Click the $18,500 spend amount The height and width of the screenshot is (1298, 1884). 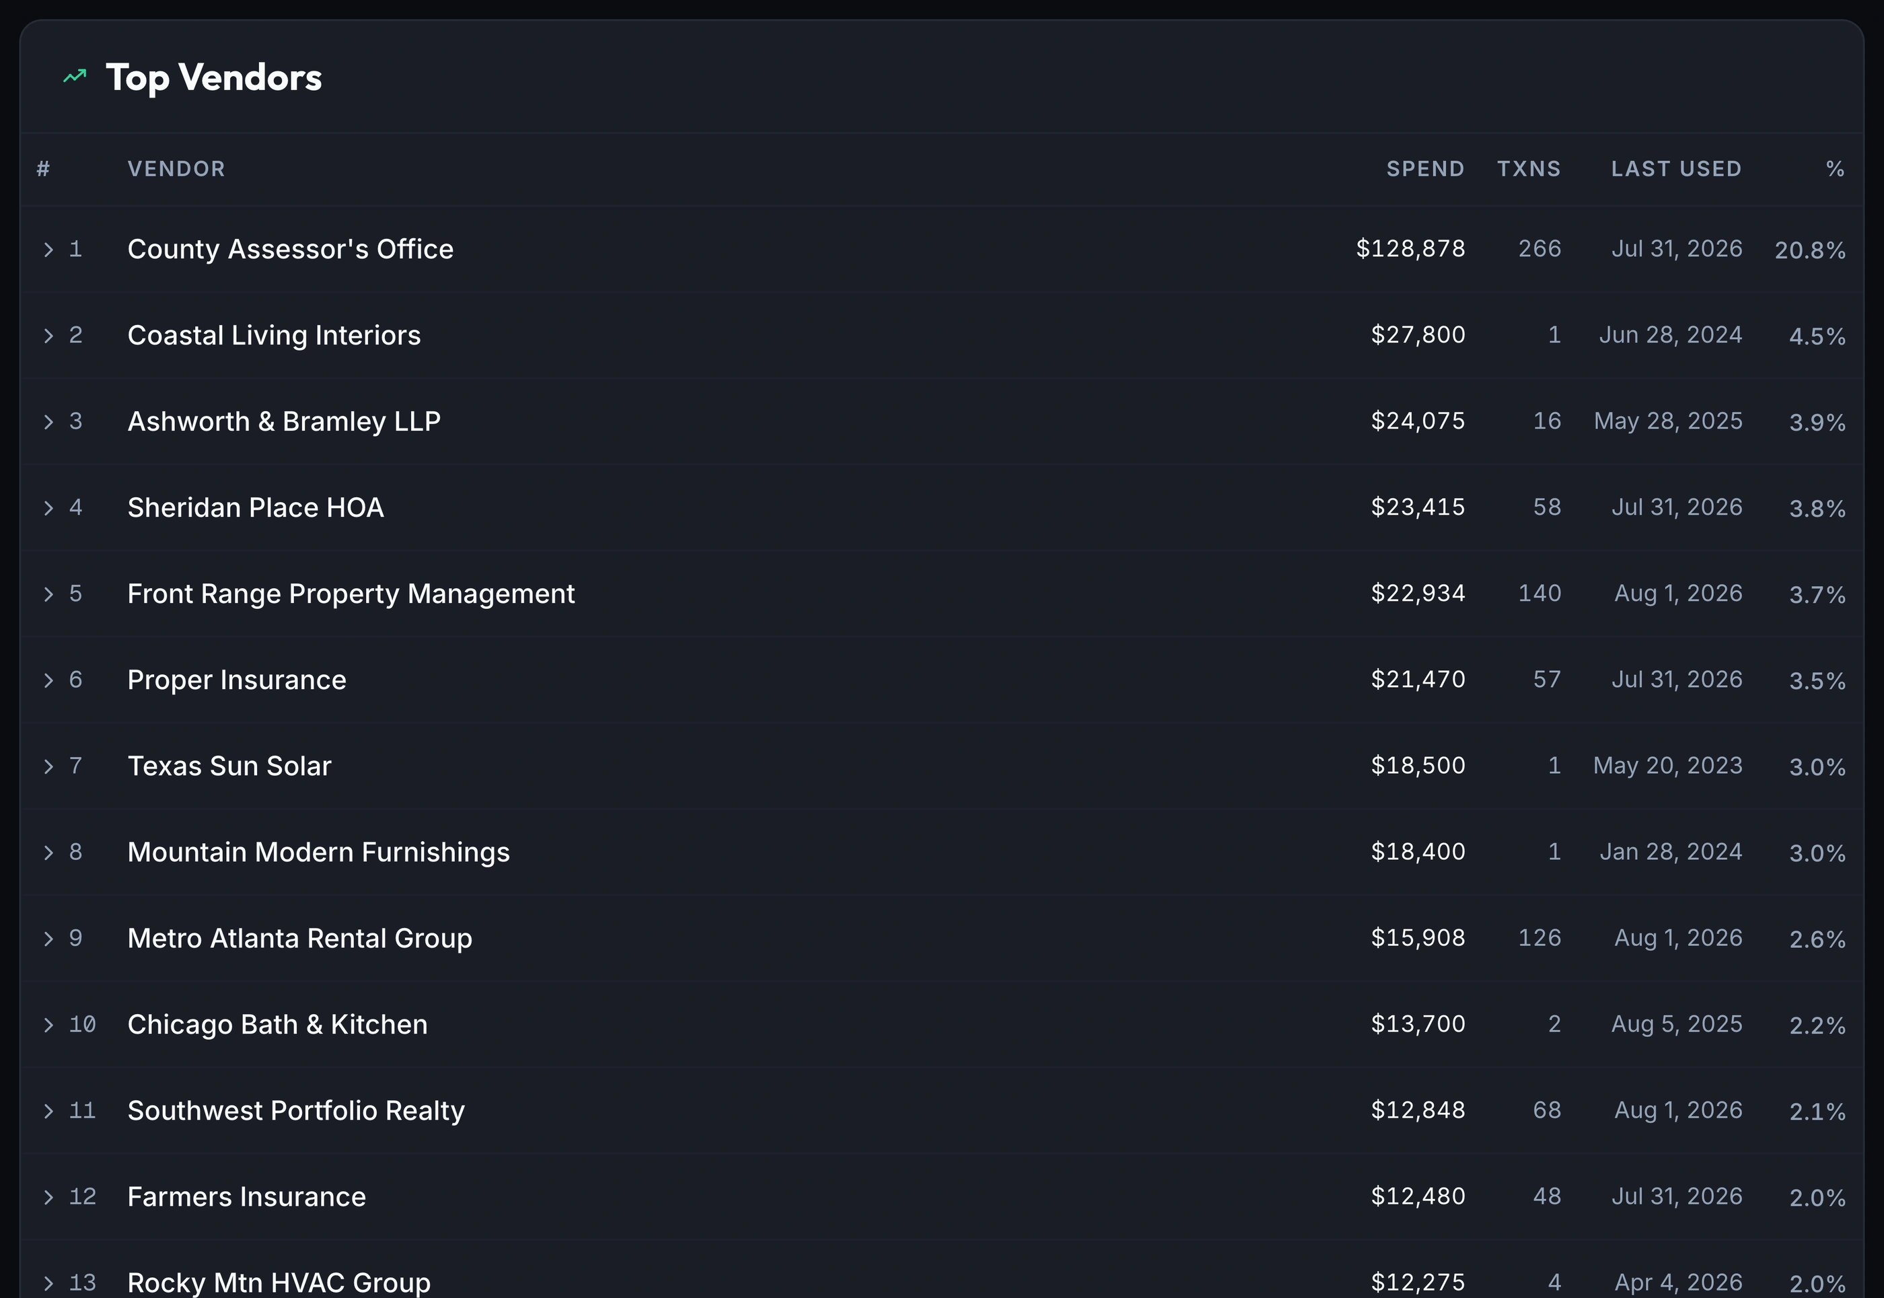point(1418,766)
